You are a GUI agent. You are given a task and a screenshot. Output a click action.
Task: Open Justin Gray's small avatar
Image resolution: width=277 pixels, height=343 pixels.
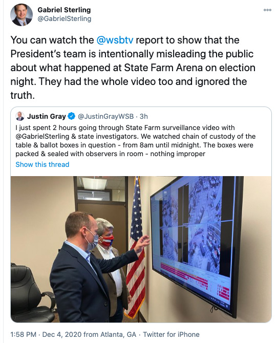[20, 116]
